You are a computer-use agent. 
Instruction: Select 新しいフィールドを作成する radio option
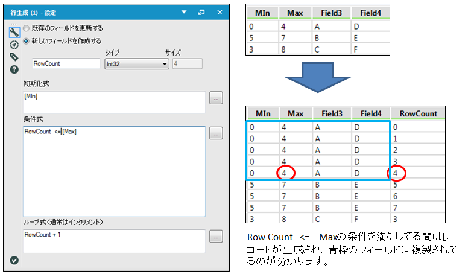pyautogui.click(x=26, y=40)
